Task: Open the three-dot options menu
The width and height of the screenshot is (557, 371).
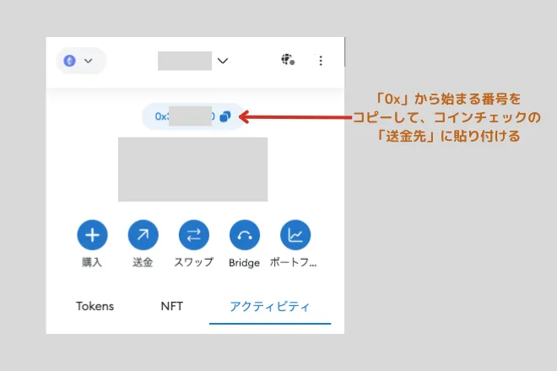Action: tap(321, 61)
